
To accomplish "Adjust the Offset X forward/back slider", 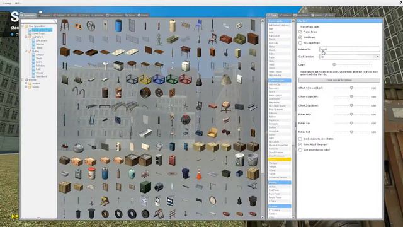I will coord(351,88).
